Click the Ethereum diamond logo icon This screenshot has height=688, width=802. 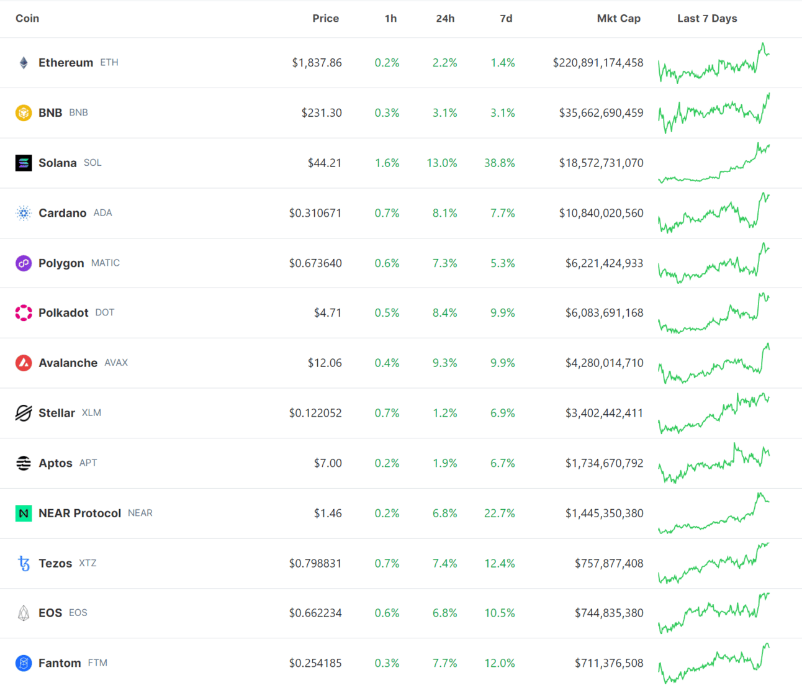tap(24, 63)
